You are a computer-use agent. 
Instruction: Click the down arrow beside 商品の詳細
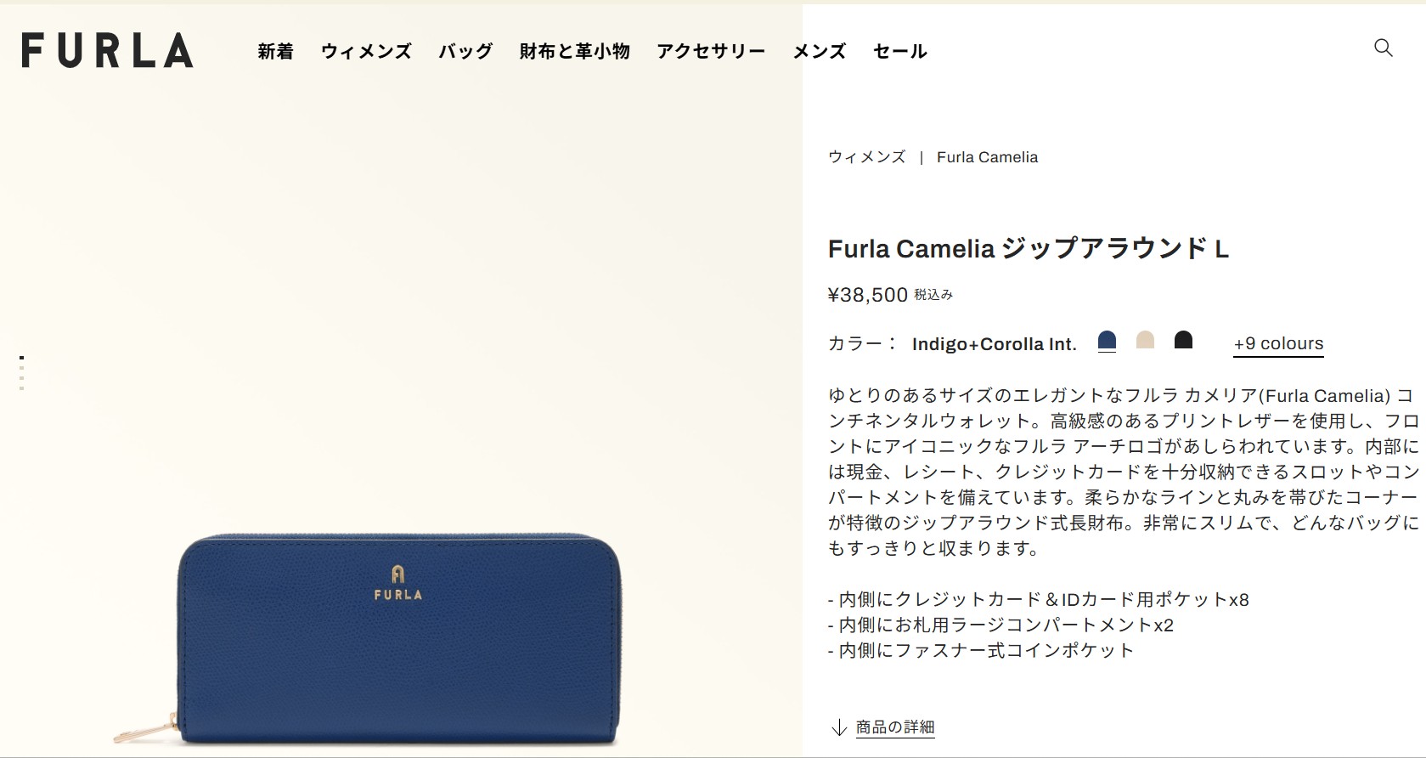[839, 727]
